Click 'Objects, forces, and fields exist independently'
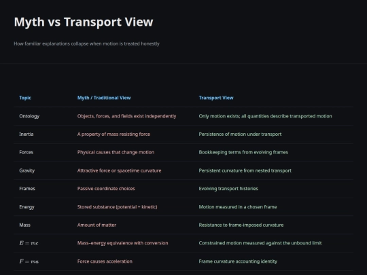 tap(126, 116)
